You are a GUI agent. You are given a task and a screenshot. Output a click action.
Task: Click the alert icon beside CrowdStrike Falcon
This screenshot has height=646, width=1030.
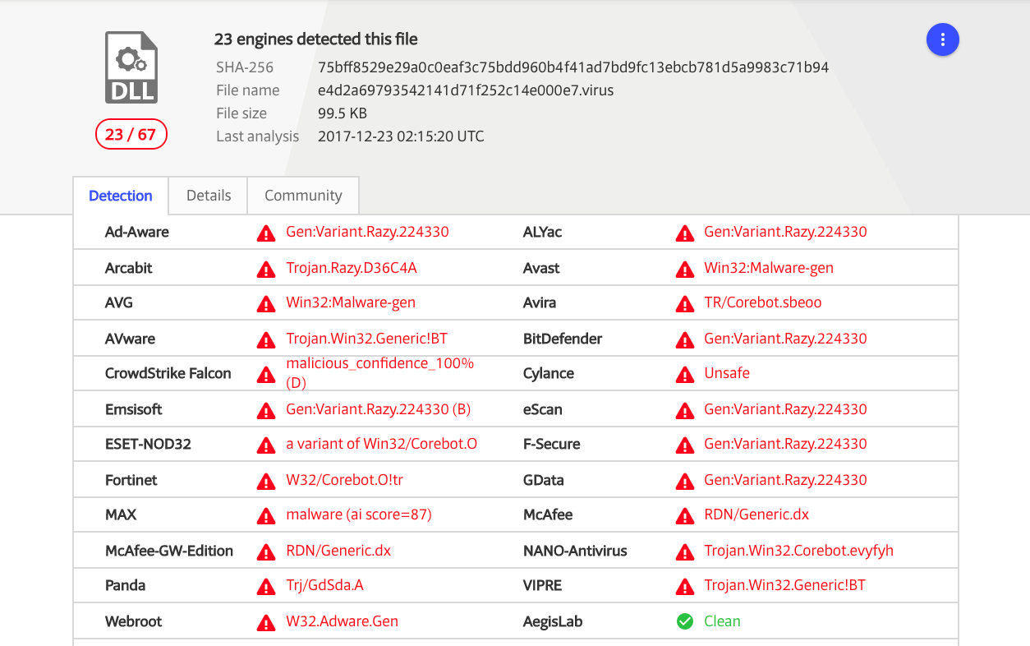tap(265, 374)
